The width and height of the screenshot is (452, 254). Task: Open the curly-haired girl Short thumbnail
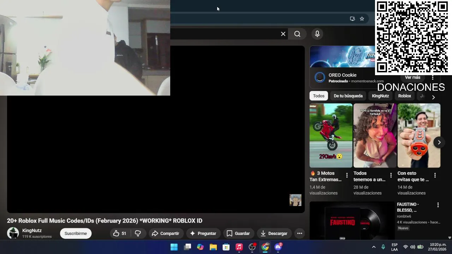tap(375, 135)
